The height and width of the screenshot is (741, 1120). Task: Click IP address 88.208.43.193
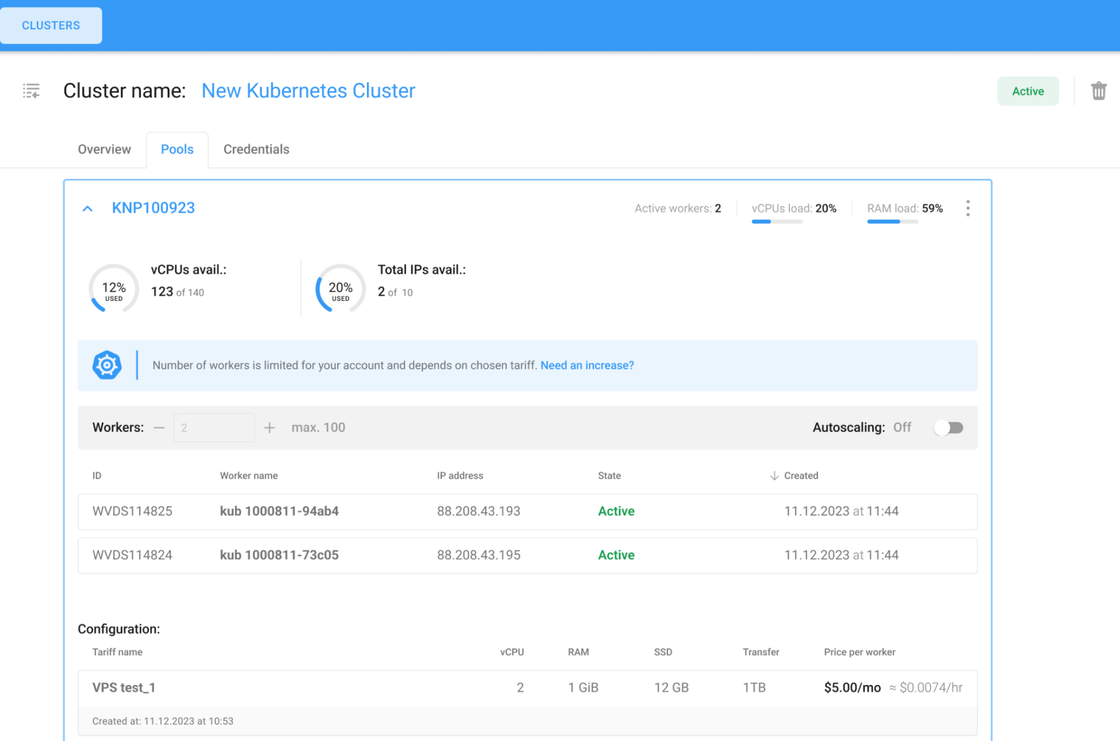click(478, 511)
